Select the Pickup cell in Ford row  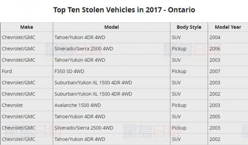189,71
